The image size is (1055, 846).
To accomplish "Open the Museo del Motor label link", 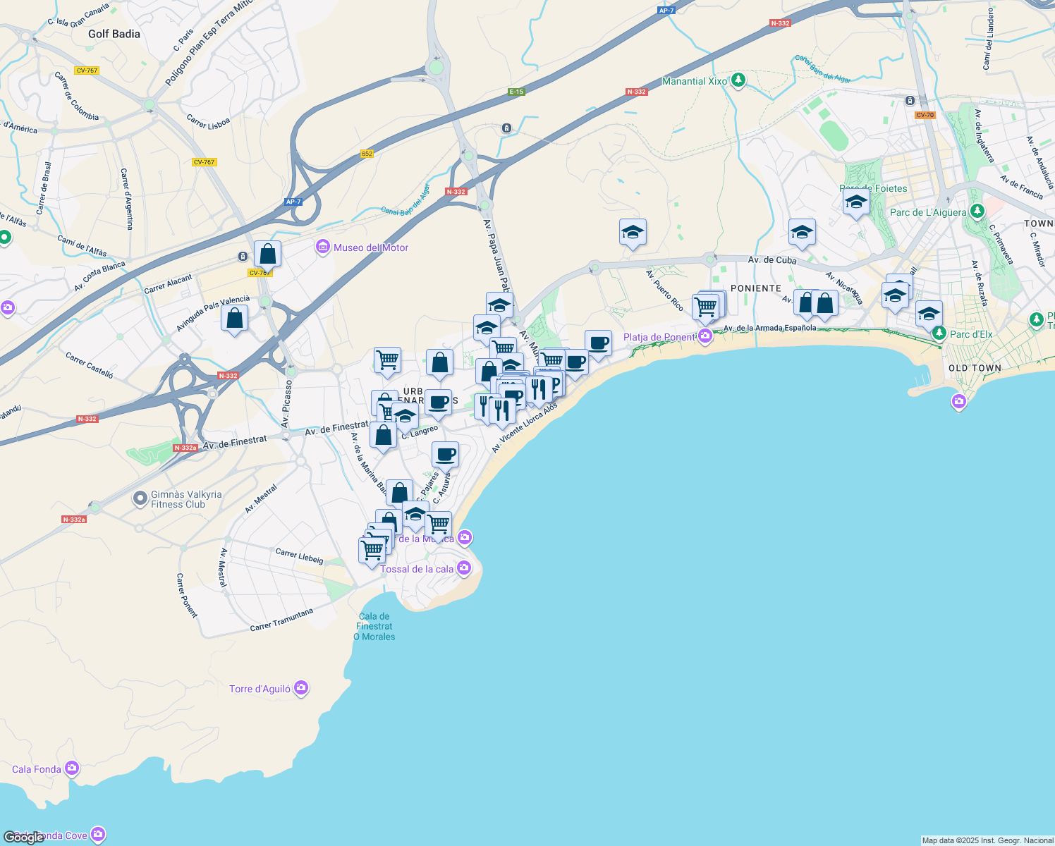I will point(370,248).
